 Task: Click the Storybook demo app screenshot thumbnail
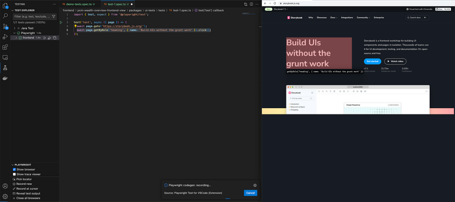(358, 99)
